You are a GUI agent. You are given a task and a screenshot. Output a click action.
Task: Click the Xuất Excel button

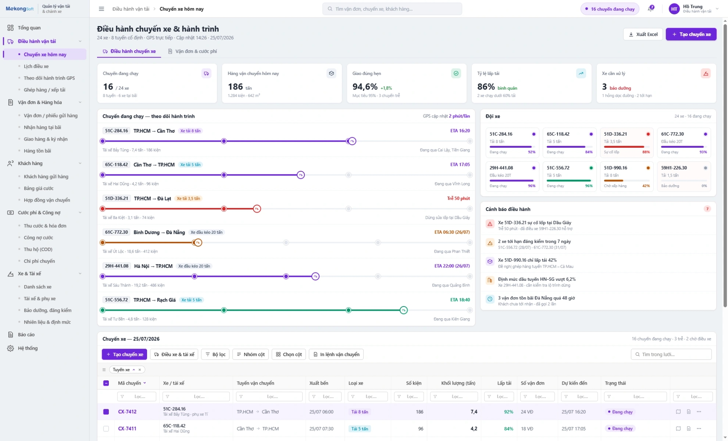[x=643, y=34]
